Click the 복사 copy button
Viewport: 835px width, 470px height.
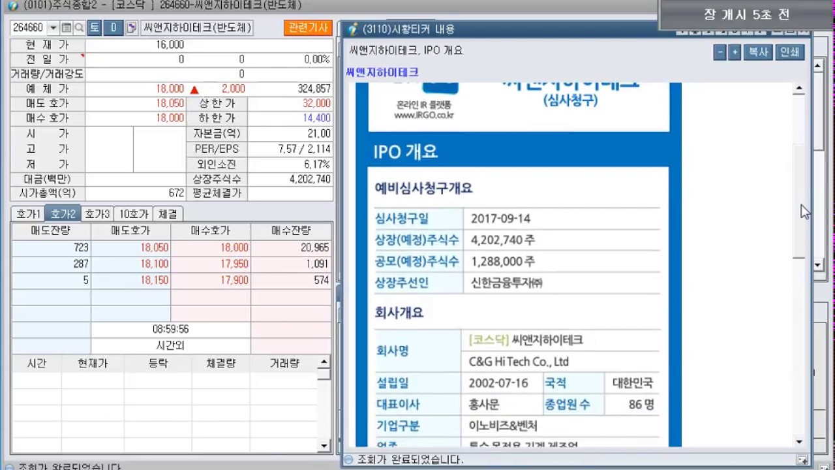tap(758, 52)
